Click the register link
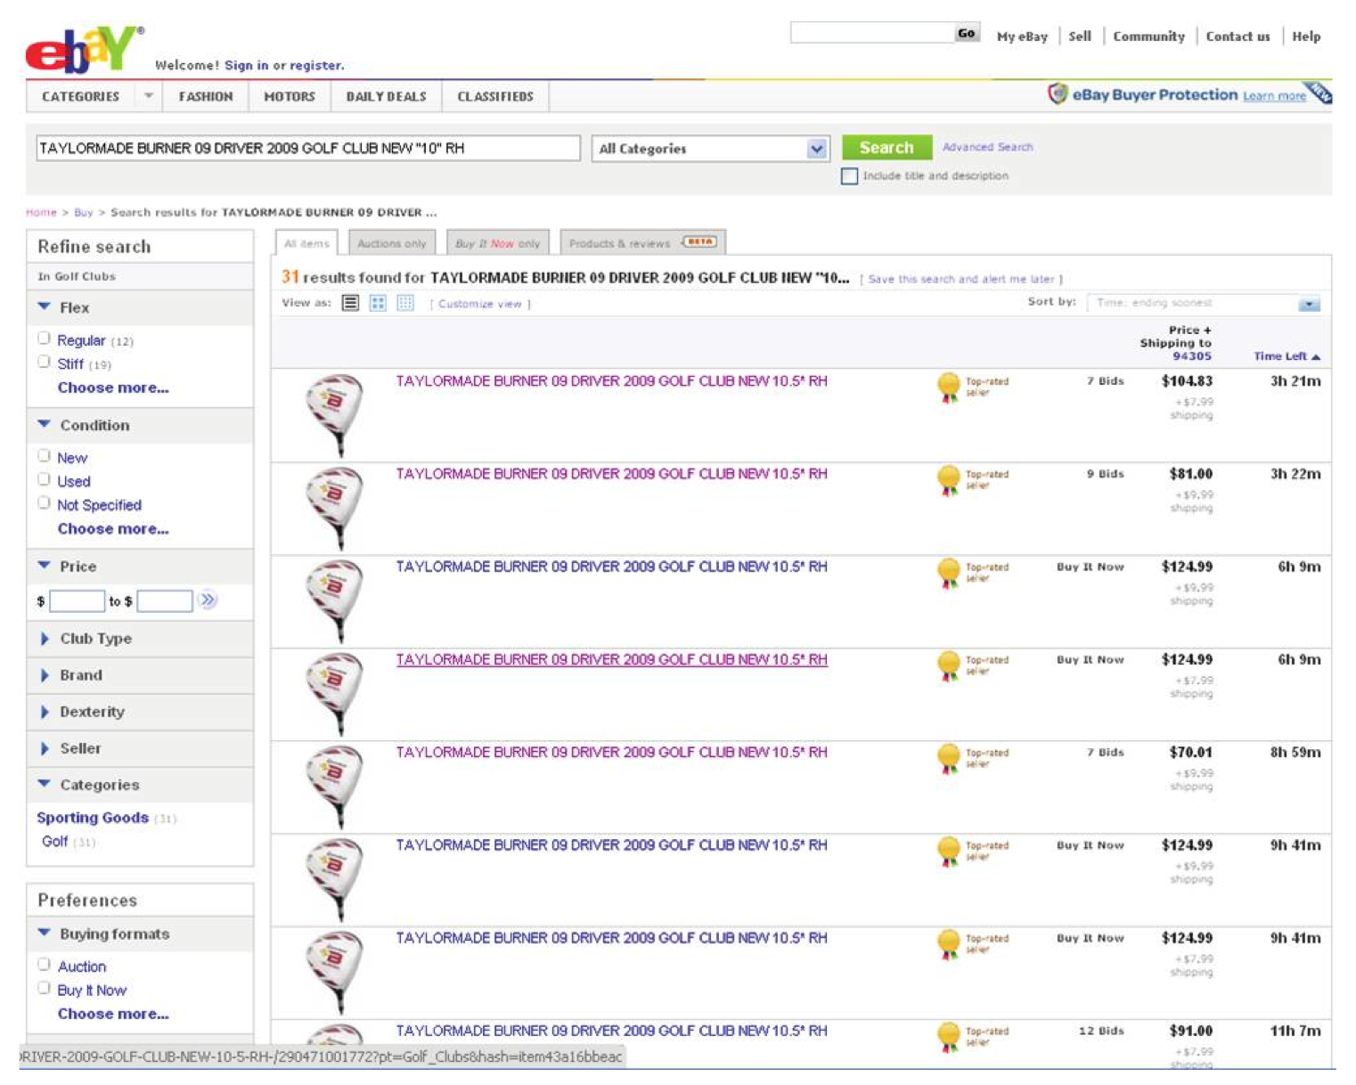The width and height of the screenshot is (1356, 1085). tap(315, 65)
